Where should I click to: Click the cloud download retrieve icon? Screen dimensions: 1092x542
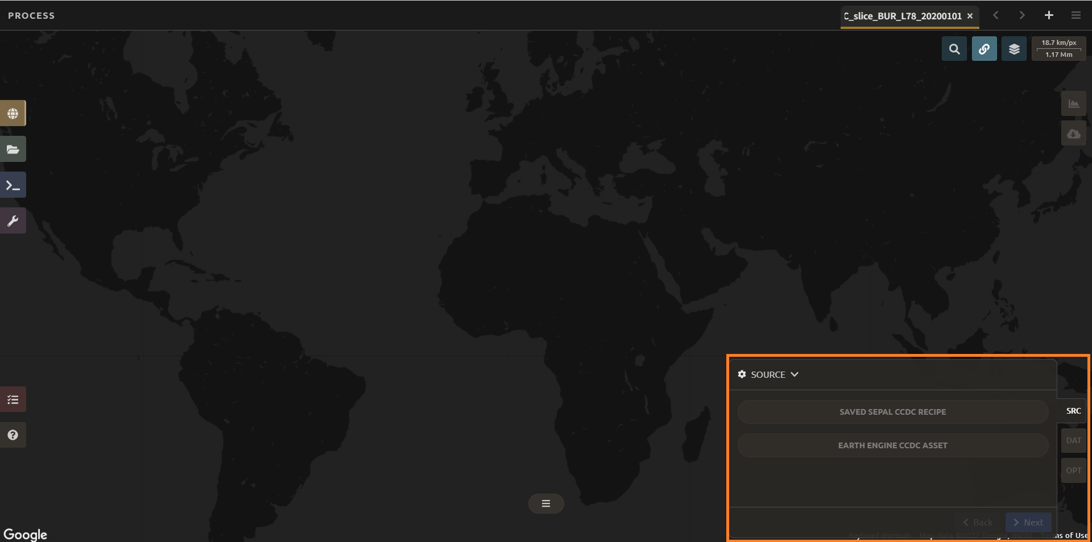tap(1073, 134)
